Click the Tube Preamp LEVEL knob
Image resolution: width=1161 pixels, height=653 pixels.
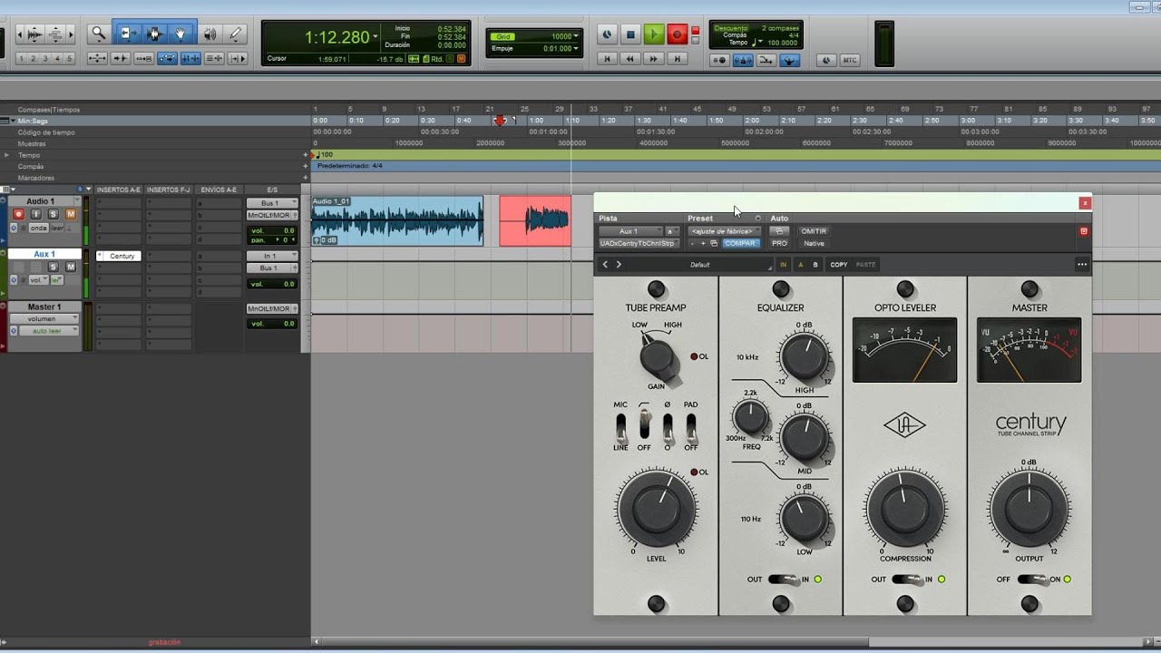pyautogui.click(x=657, y=508)
